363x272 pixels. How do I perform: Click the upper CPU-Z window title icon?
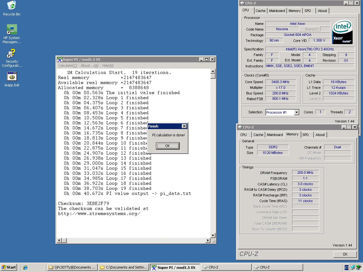[x=242, y=3]
